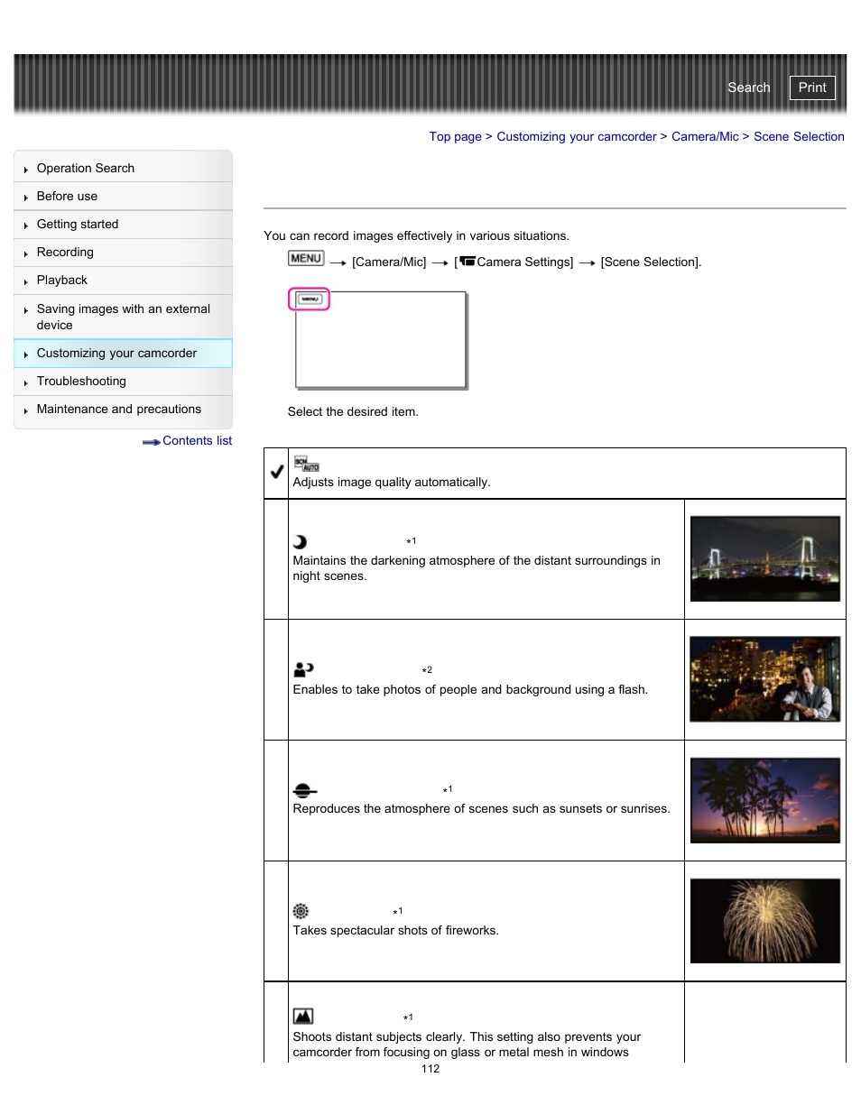The width and height of the screenshot is (861, 1114).
Task: Open the Troubleshooting section
Action: 81,381
